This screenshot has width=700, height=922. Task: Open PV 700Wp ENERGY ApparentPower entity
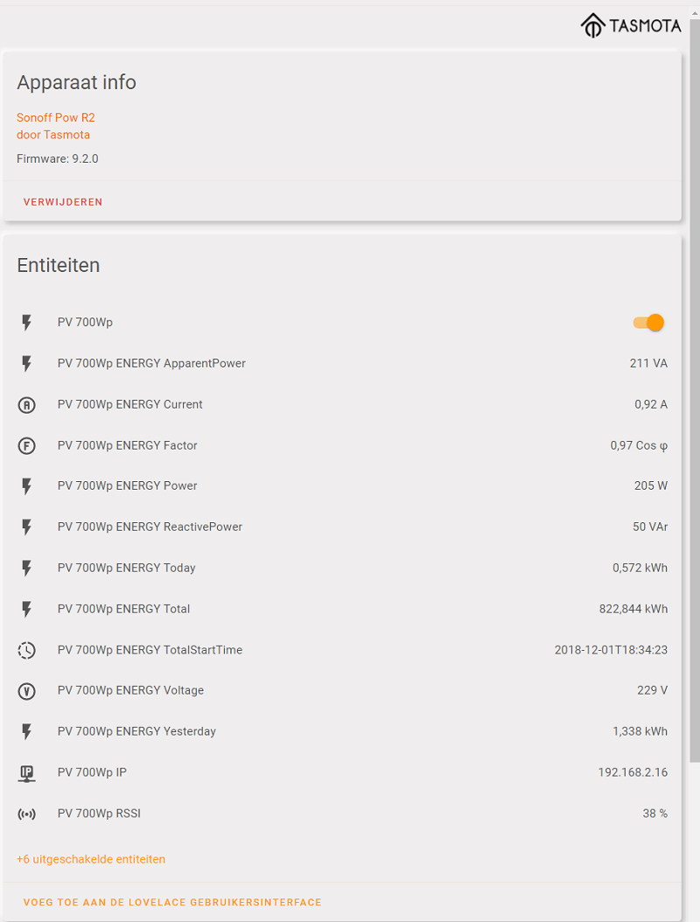pos(151,363)
